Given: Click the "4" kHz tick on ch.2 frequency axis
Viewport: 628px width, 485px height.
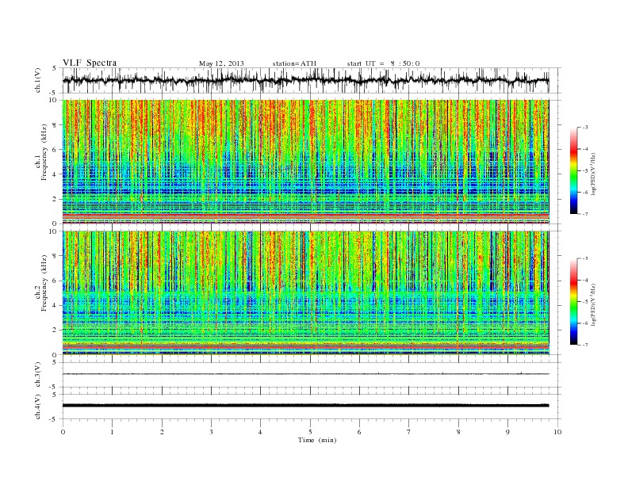Looking at the screenshot, I should [x=55, y=305].
